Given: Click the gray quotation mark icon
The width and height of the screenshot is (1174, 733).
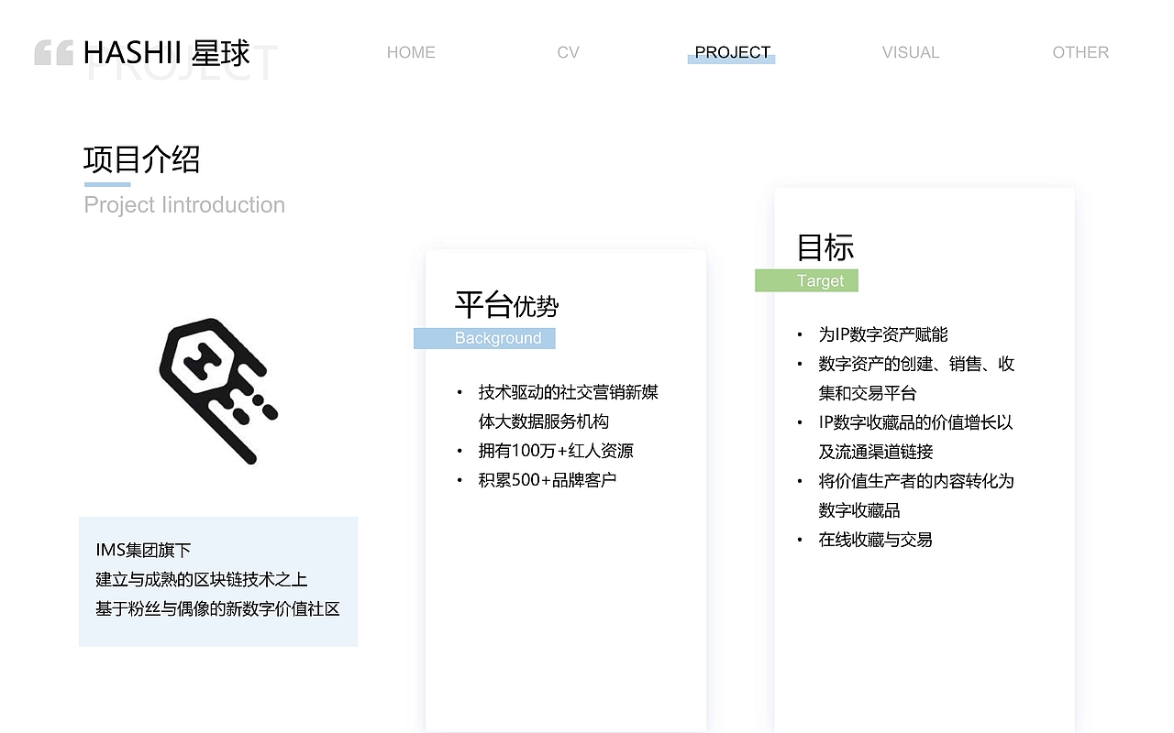Looking at the screenshot, I should [53, 53].
